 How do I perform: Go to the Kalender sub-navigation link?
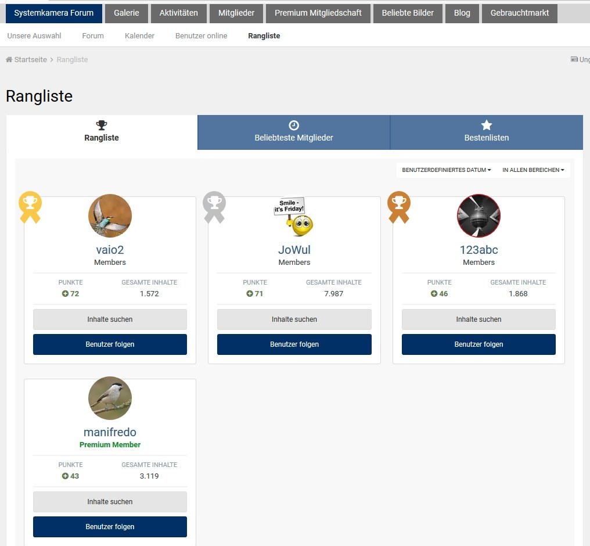[x=139, y=36]
